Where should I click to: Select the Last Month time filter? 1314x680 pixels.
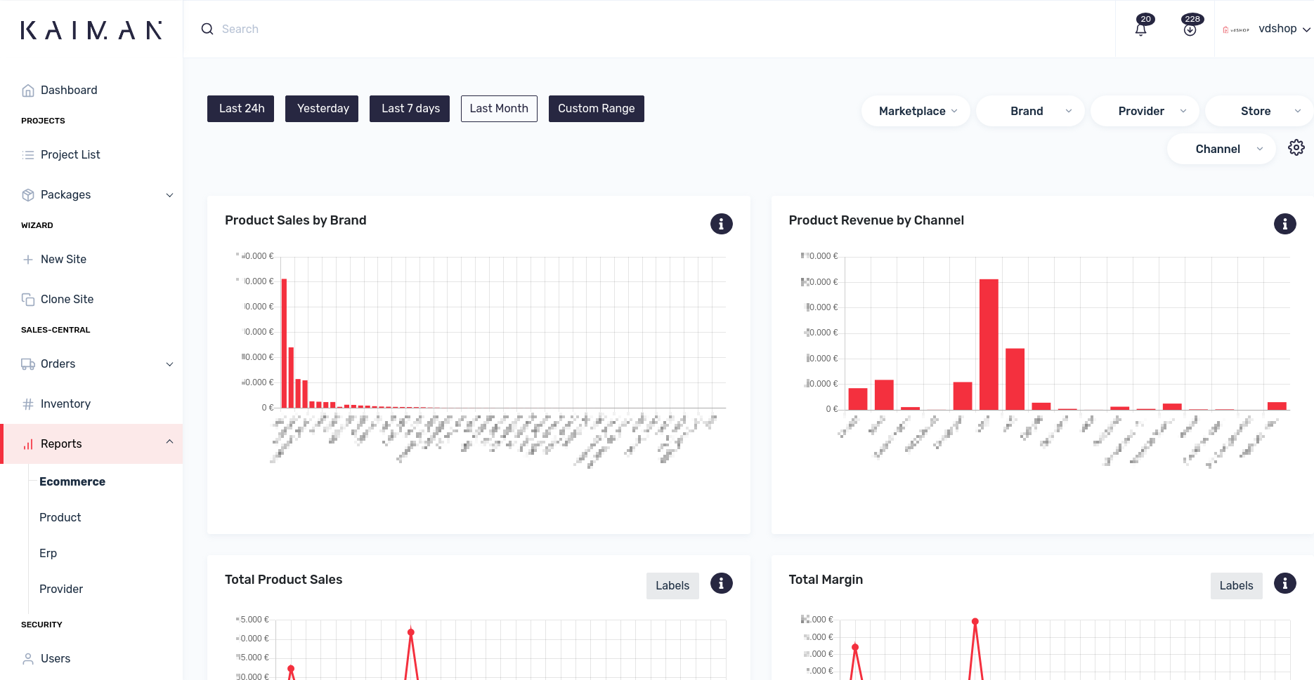[x=499, y=109]
